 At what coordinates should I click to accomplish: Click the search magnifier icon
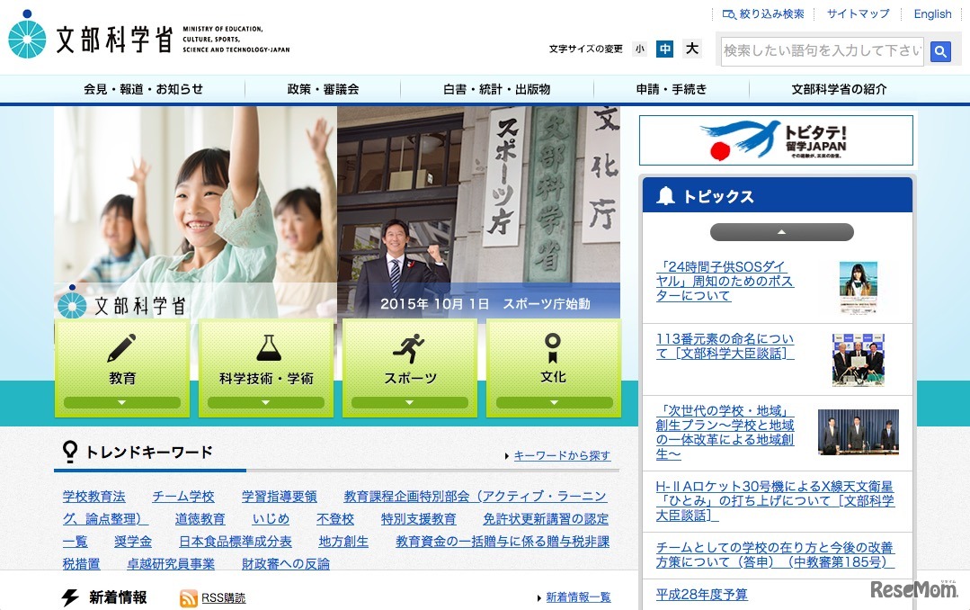click(940, 52)
